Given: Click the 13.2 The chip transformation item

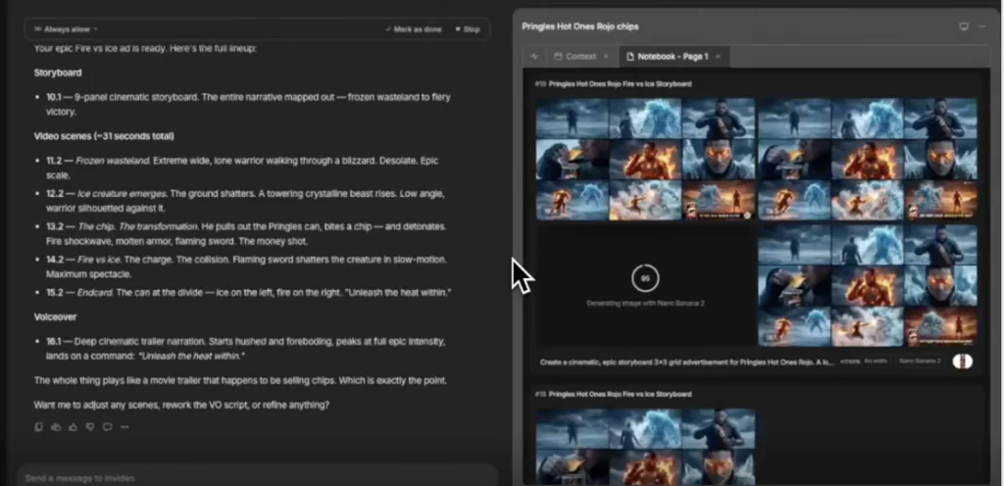Looking at the screenshot, I should 246,234.
